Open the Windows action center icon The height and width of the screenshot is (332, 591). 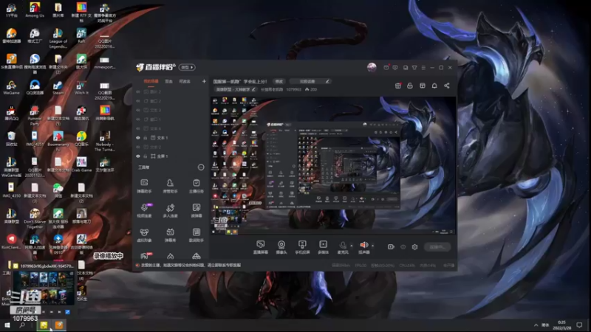pyautogui.click(x=579, y=325)
